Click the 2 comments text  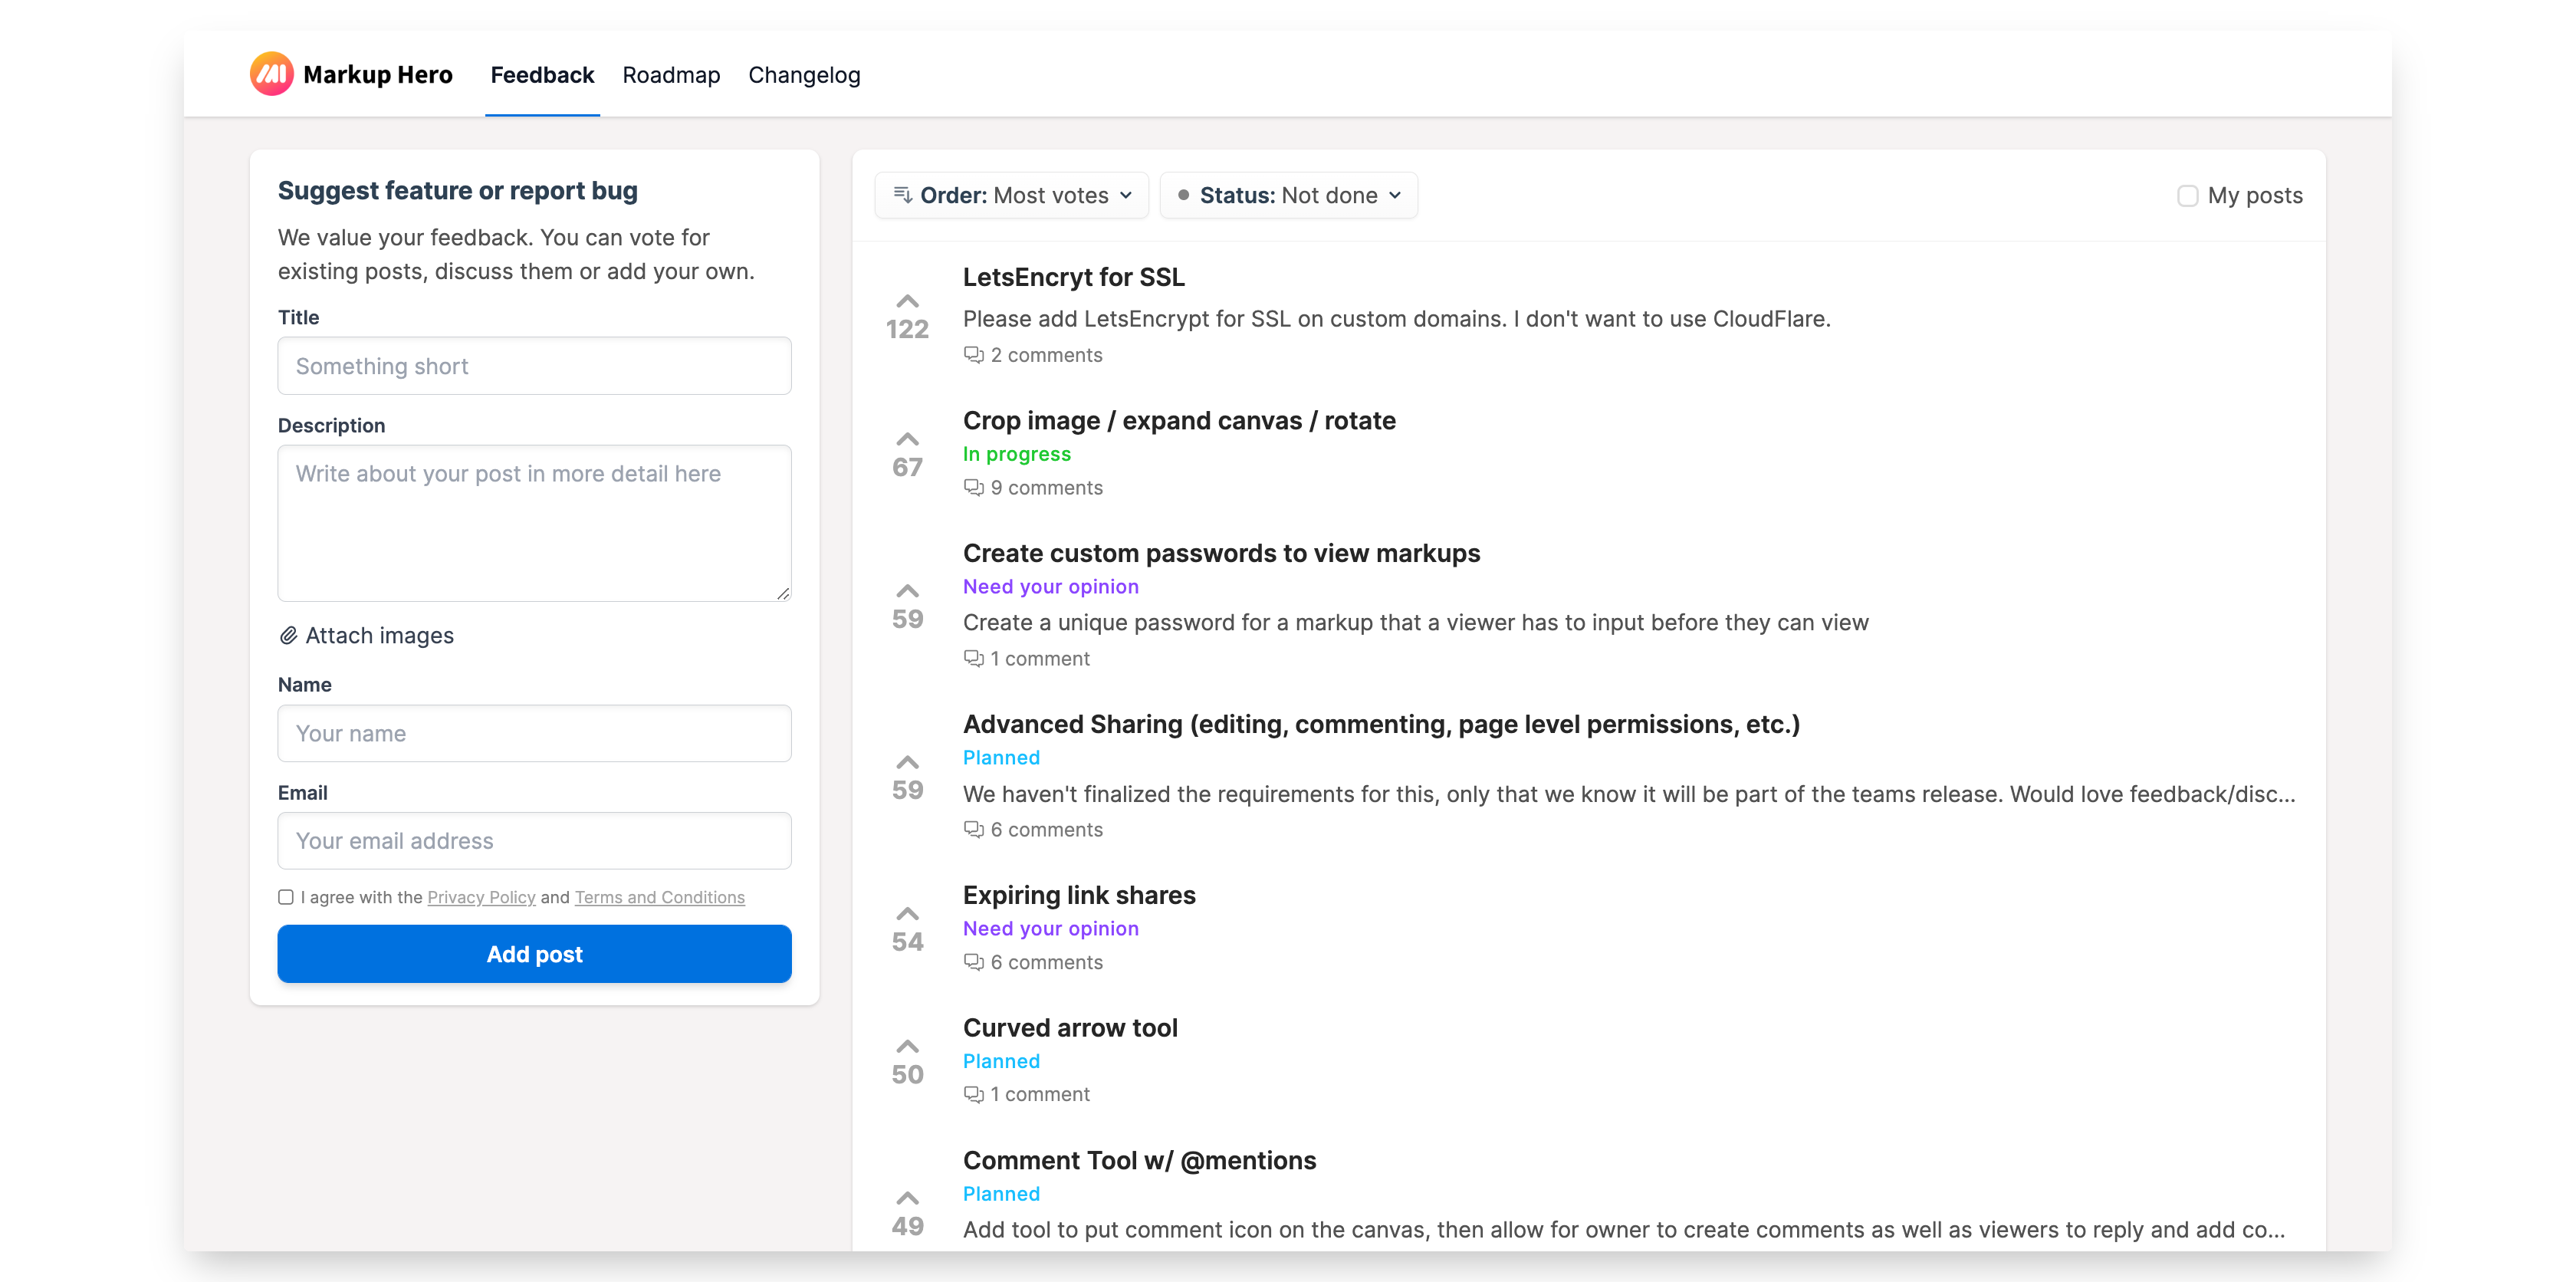(x=1046, y=355)
